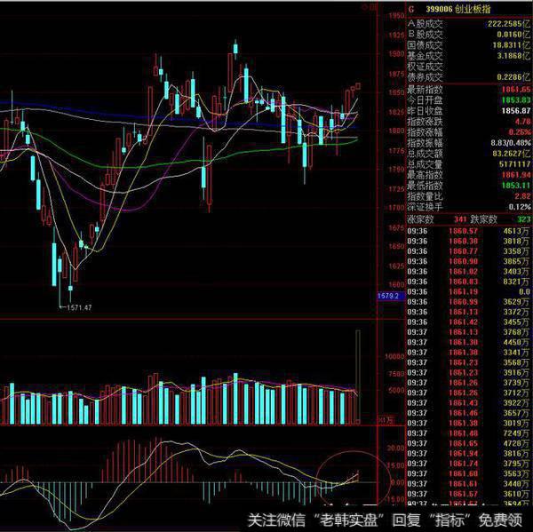
Task: Select the 最新指数 value 1861.65
Action: (516, 90)
